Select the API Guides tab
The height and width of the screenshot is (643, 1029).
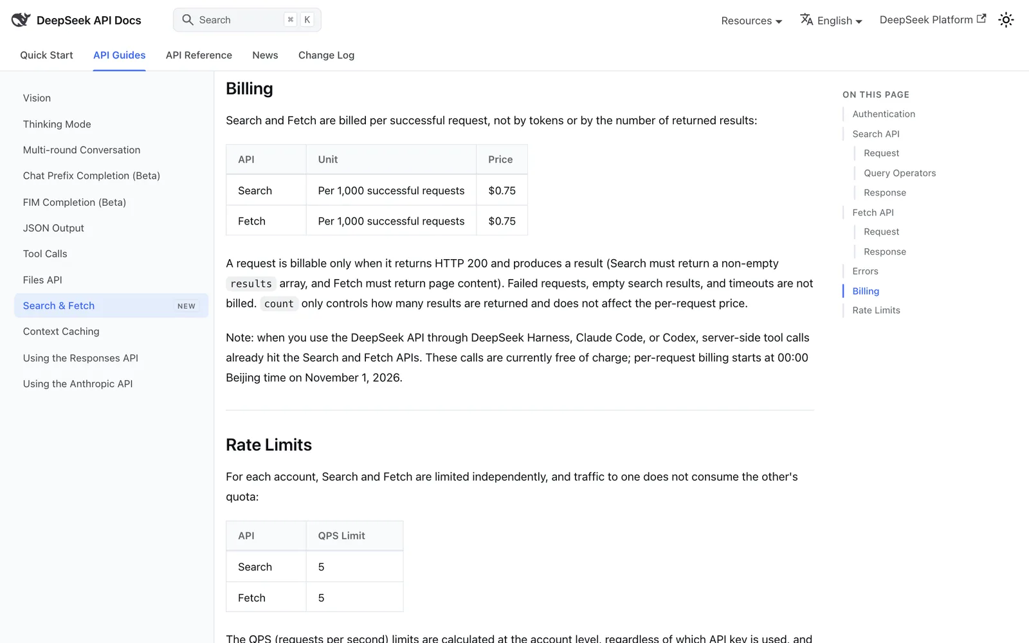(119, 55)
